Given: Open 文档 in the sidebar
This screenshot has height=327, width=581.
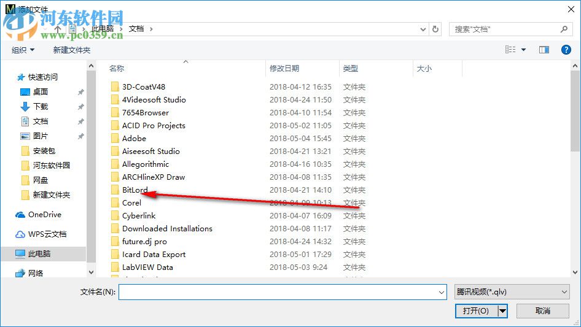Looking at the screenshot, I should [x=41, y=121].
